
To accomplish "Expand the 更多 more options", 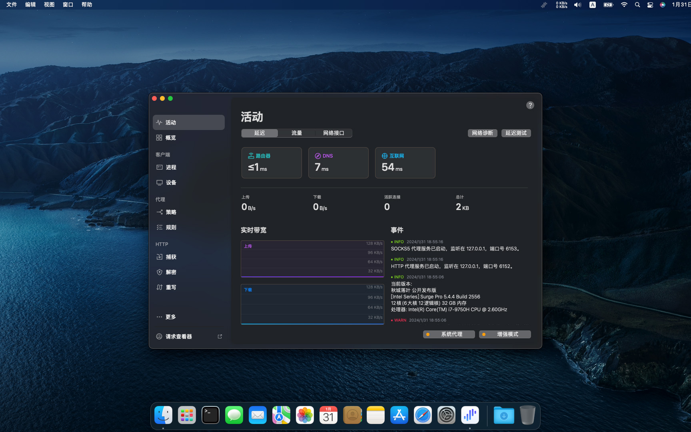I will pos(188,317).
